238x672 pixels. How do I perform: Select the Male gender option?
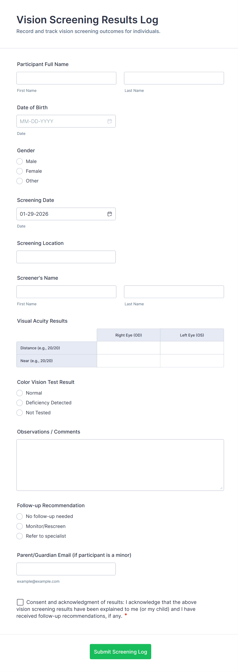19,161
